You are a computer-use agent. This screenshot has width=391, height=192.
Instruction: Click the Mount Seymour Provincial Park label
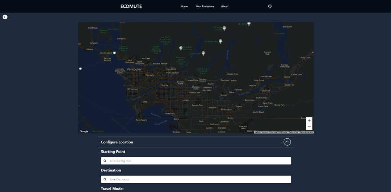156,50
